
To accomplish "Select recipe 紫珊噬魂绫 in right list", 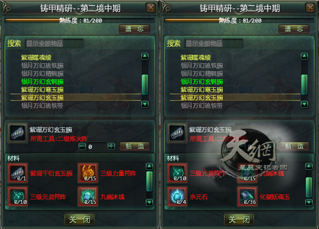I will point(196,57).
